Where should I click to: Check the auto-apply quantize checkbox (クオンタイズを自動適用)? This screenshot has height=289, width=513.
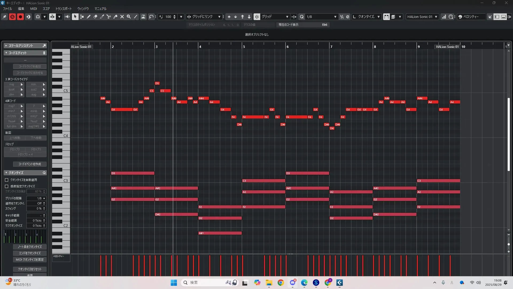(x=7, y=180)
